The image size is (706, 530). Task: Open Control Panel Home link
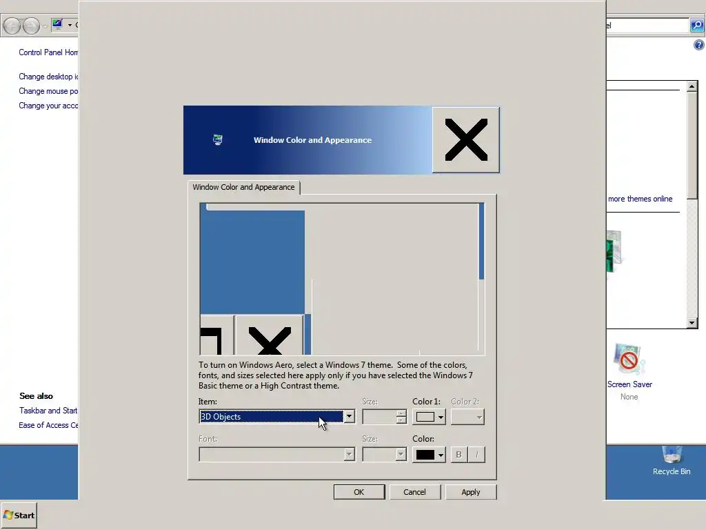(48, 52)
